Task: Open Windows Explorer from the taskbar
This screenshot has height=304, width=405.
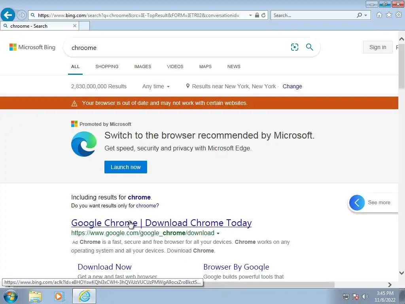Action: point(35,296)
